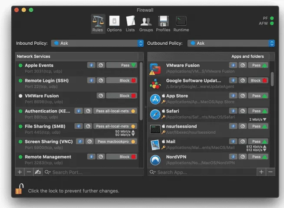Add a new network service rule
This screenshot has height=208, width=284.
point(20,172)
